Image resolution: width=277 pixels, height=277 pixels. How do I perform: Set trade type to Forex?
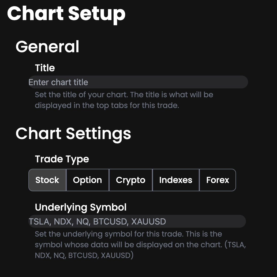pyautogui.click(x=218, y=180)
